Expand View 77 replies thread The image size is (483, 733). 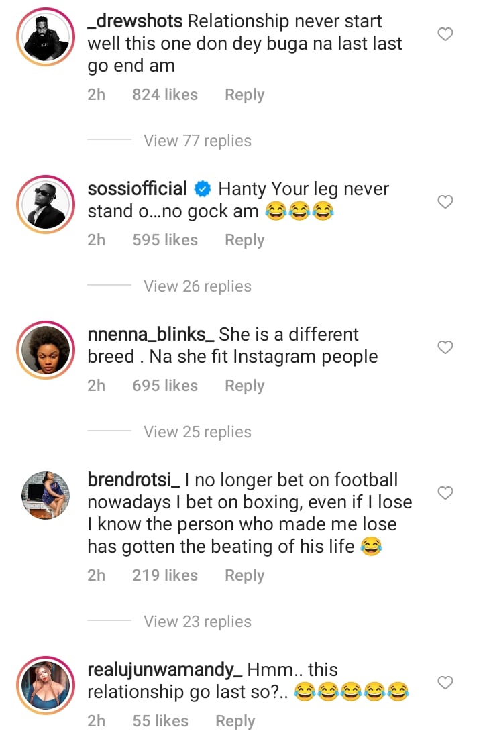(x=197, y=141)
